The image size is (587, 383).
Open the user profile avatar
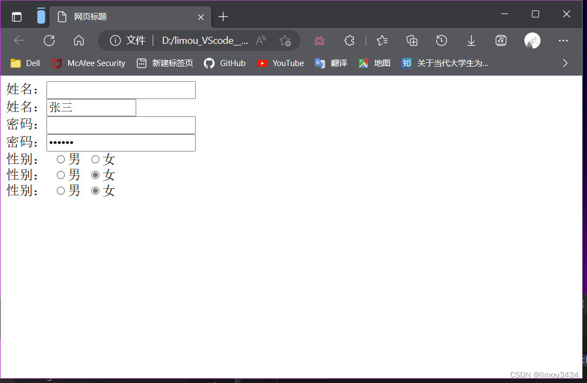click(532, 41)
